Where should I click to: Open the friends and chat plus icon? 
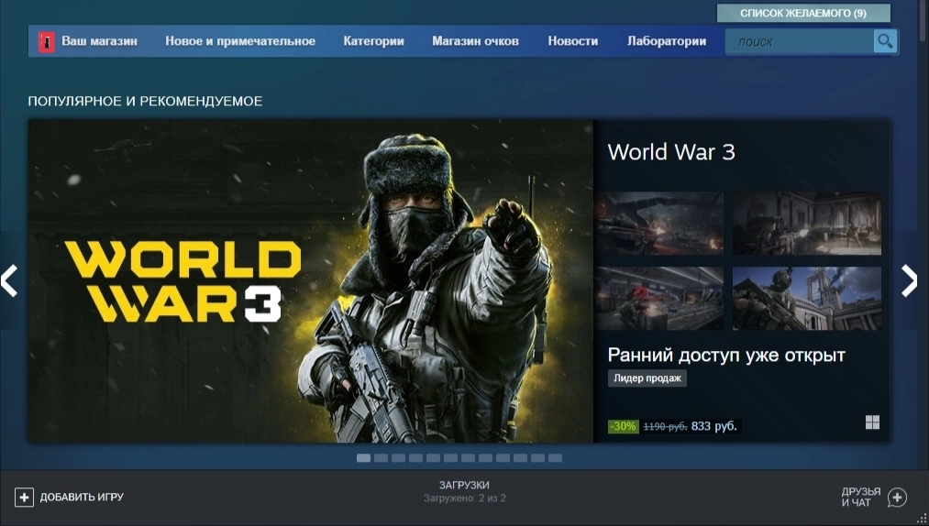(897, 498)
